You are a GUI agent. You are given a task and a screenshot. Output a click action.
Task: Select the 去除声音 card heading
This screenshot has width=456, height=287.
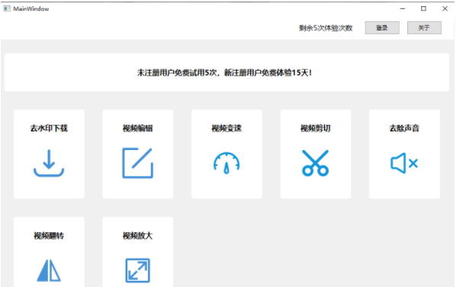pos(404,128)
